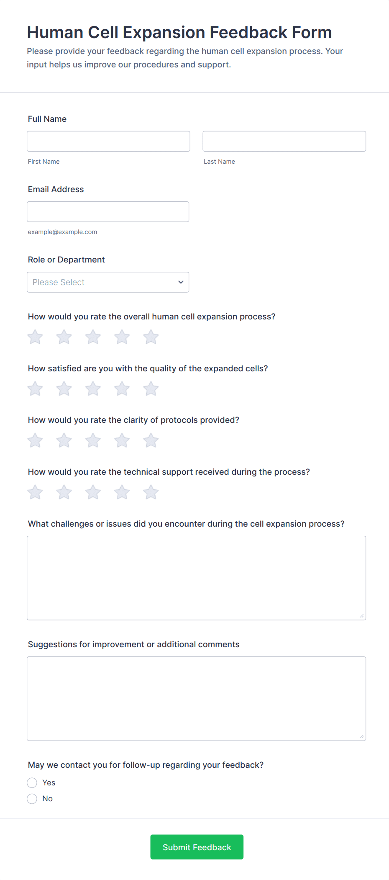
Task: Click the challenges or issues text area
Action: pos(196,578)
